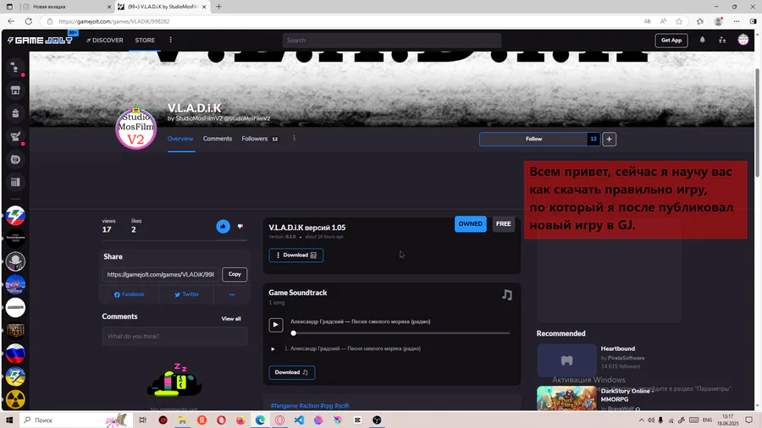Add page to favorites star
Image resolution: width=762 pixels, height=428 pixels.
click(x=679, y=21)
